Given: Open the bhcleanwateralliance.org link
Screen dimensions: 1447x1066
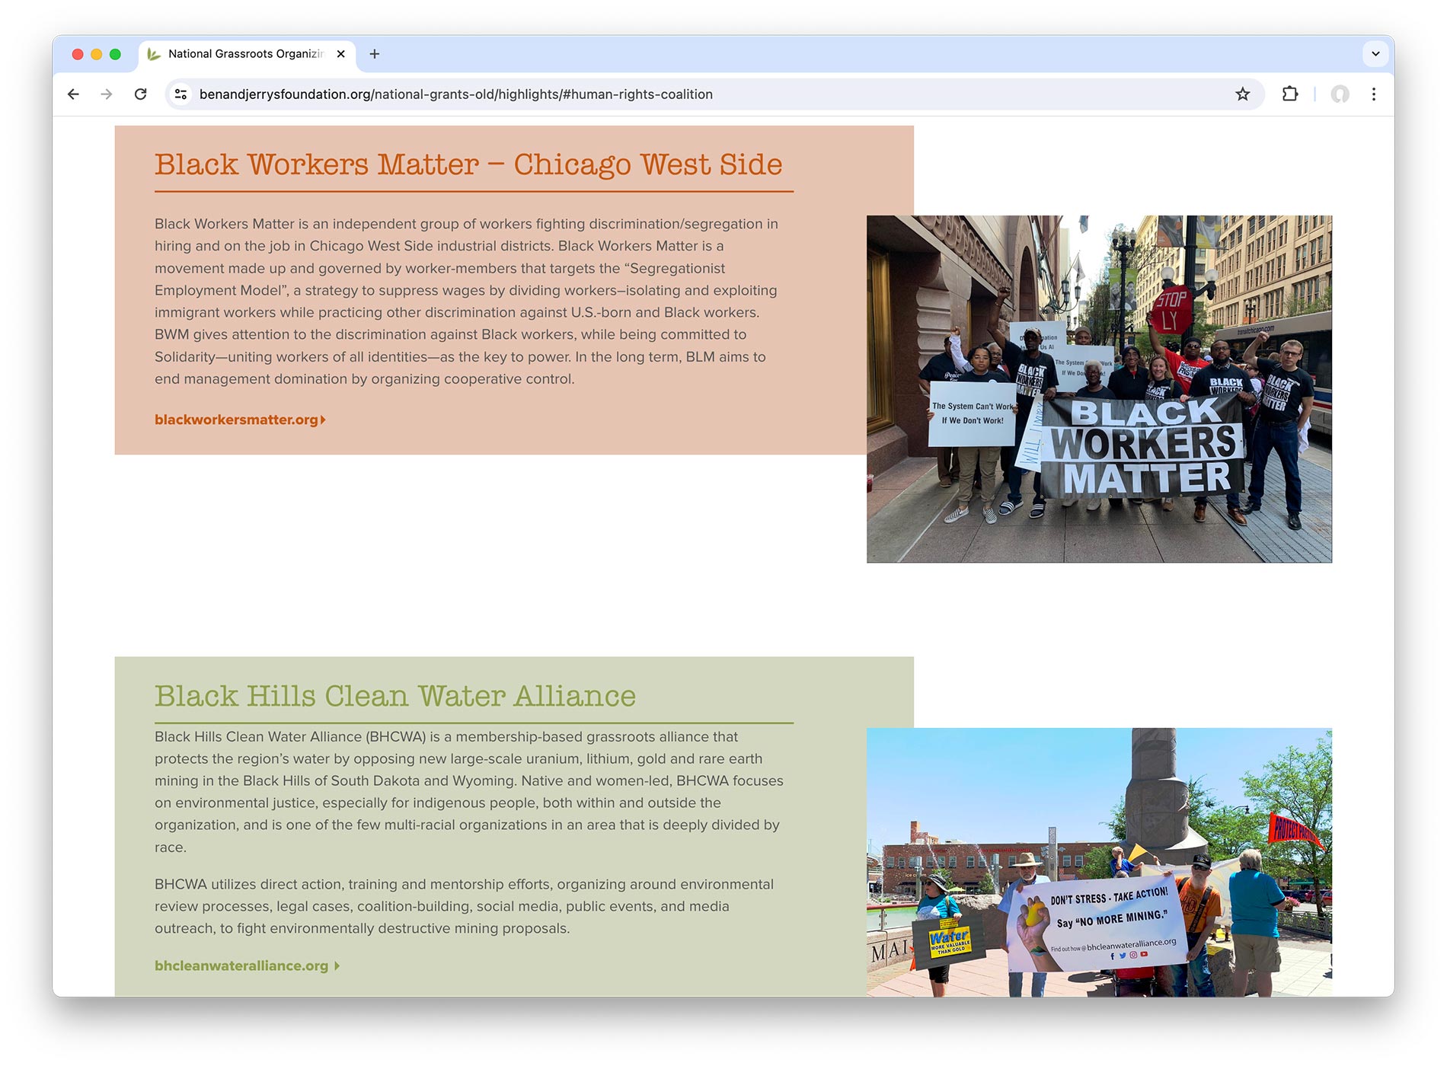Looking at the screenshot, I should [x=247, y=965].
